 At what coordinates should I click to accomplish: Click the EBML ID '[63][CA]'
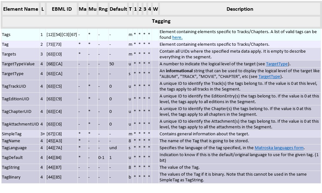click(x=54, y=73)
